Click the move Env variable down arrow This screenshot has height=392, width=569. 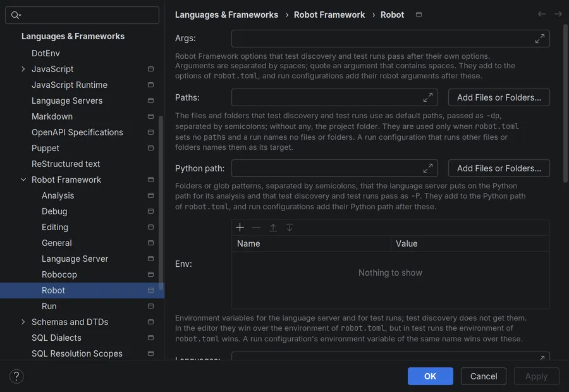[x=289, y=228]
